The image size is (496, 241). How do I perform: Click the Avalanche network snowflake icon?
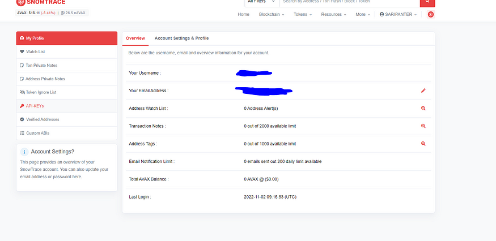[431, 14]
